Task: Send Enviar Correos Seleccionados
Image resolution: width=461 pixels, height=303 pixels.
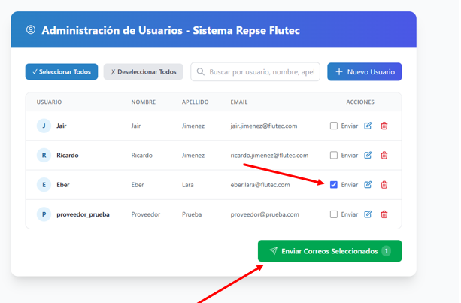Action: coord(329,251)
